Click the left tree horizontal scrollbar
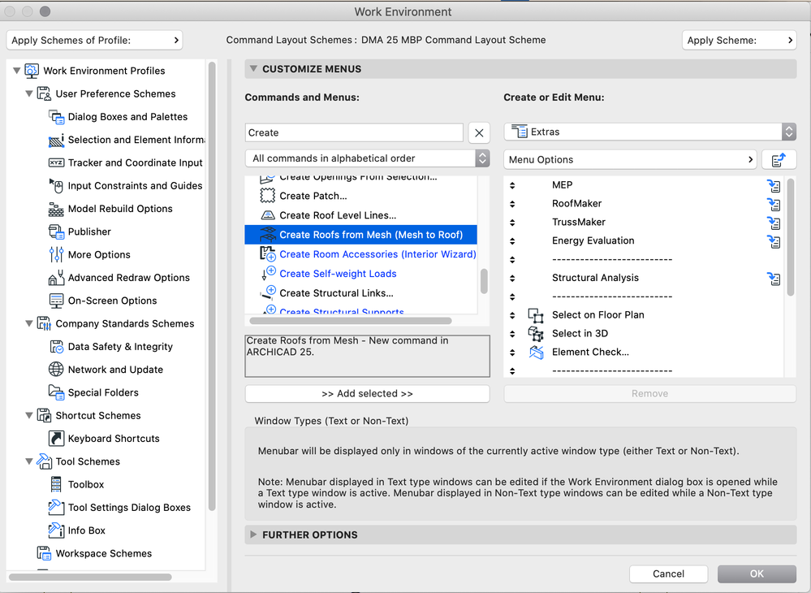Screen dimensions: 811x593 pyautogui.click(x=90, y=577)
